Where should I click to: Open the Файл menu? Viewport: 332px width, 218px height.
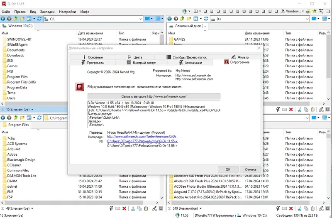pyautogui.click(x=6, y=12)
